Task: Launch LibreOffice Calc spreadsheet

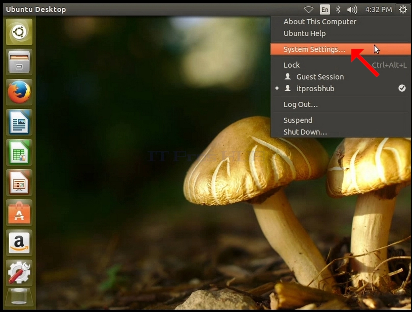Action: (x=19, y=153)
